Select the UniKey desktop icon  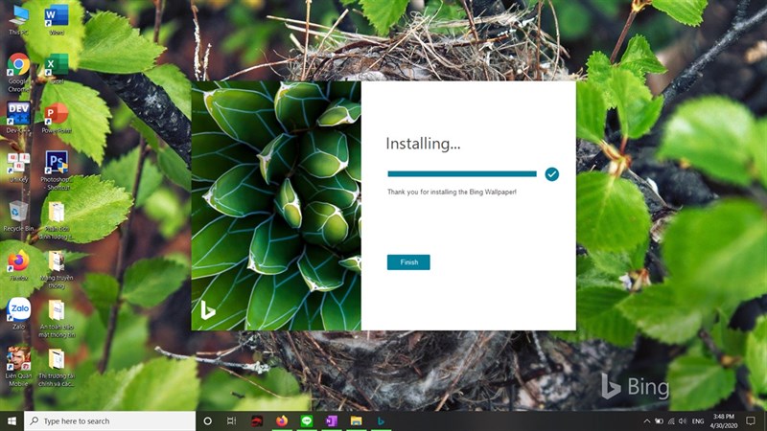tap(18, 167)
